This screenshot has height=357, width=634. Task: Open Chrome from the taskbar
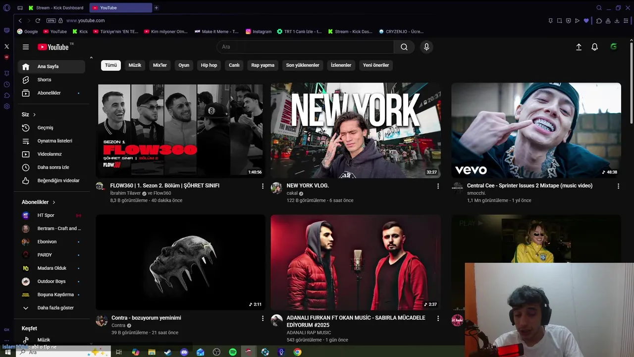tap(297, 352)
